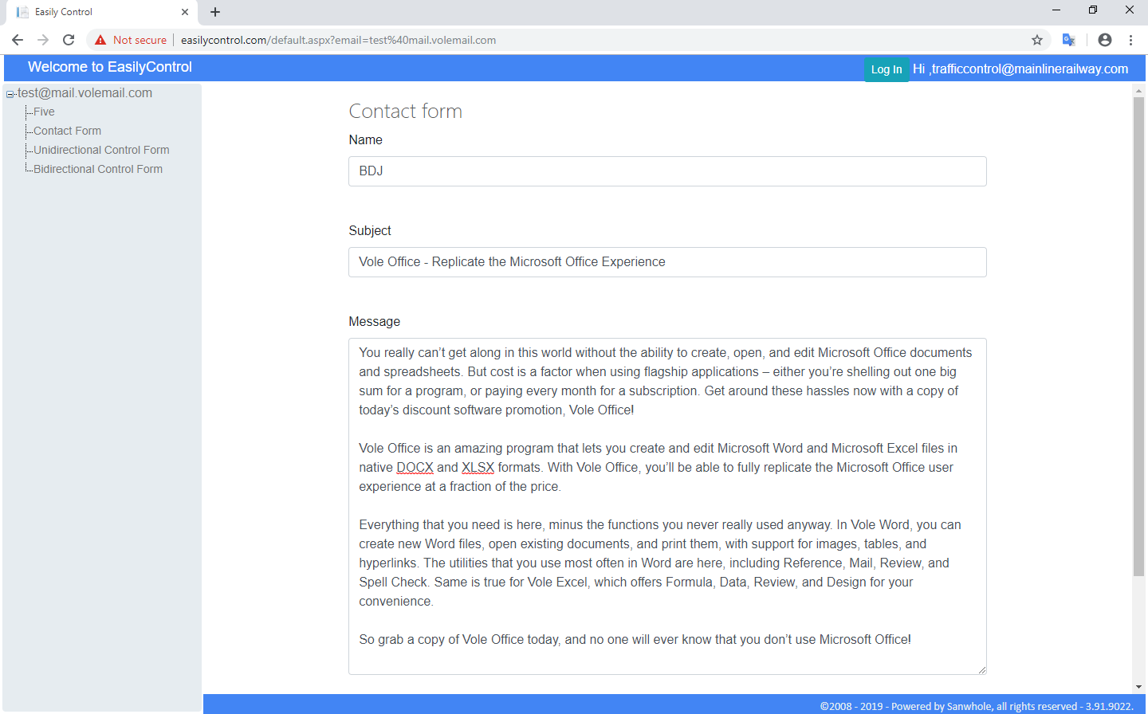
Task: Click the Message textarea resize handle
Action: pos(981,669)
